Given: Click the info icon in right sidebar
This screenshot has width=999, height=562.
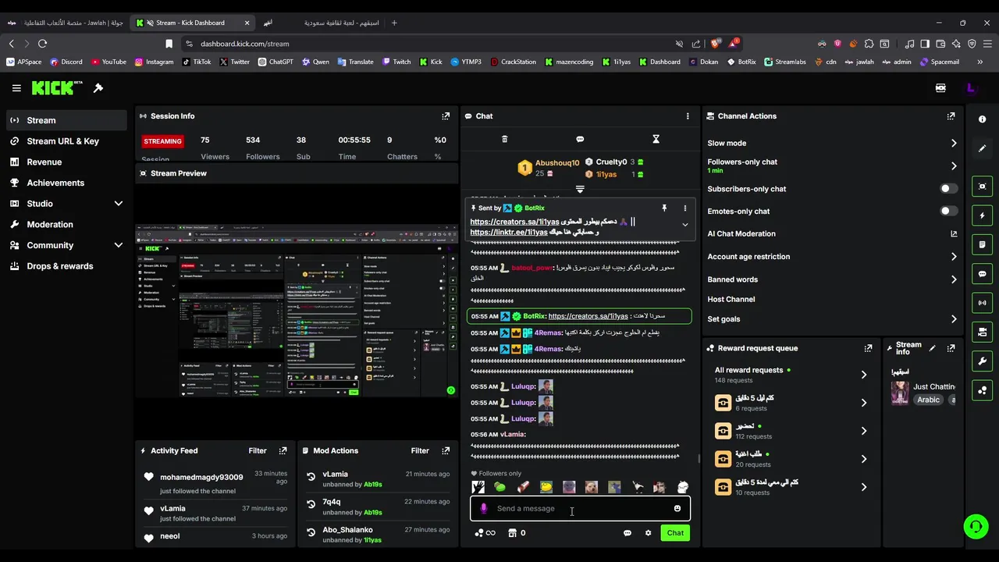Looking at the screenshot, I should click(x=982, y=119).
